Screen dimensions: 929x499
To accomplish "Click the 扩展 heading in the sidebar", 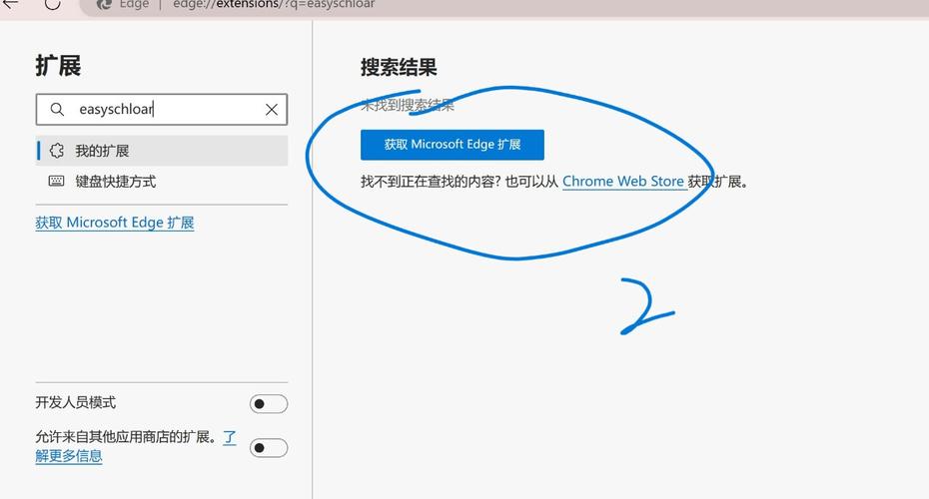I will click(58, 65).
